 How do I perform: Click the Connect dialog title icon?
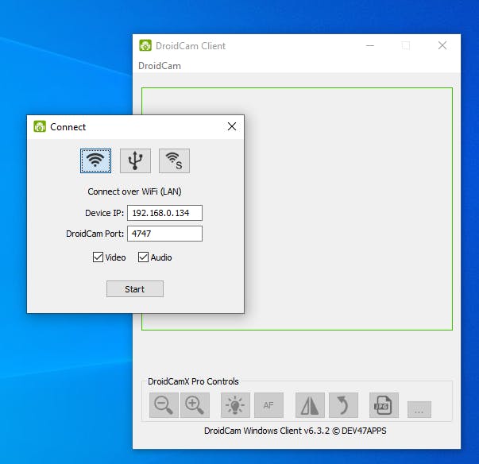pos(40,126)
